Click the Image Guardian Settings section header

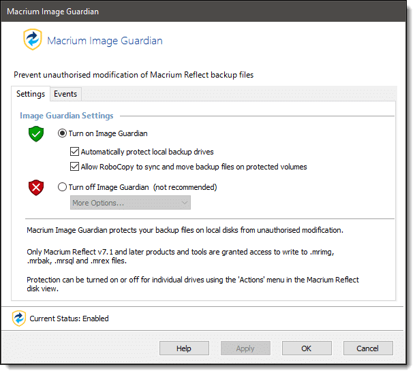tap(67, 116)
